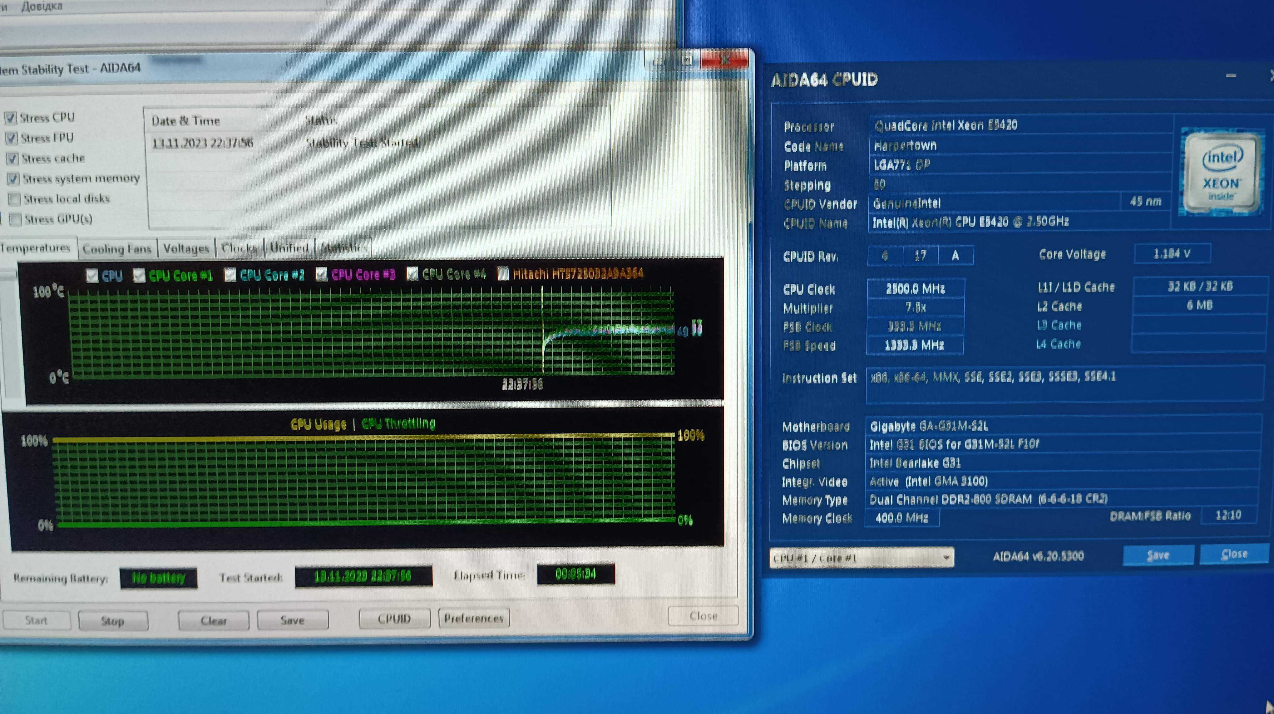Screen dimensions: 1274x714
Task: Enable Hitachi drive temperature graph checkbox
Action: [503, 273]
